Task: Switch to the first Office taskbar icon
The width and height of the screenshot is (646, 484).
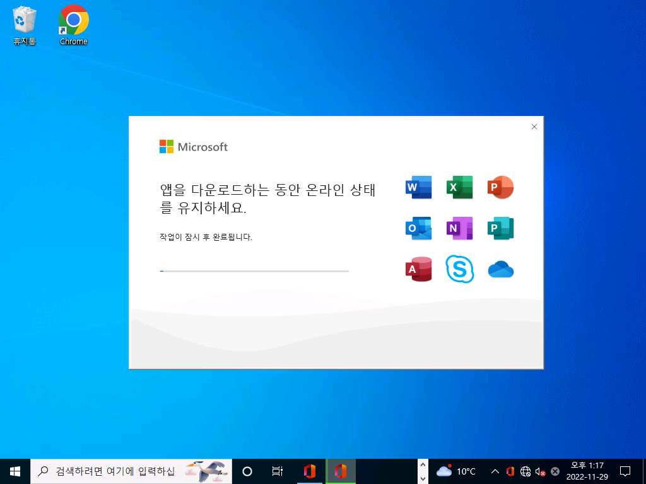Action: pyautogui.click(x=310, y=471)
